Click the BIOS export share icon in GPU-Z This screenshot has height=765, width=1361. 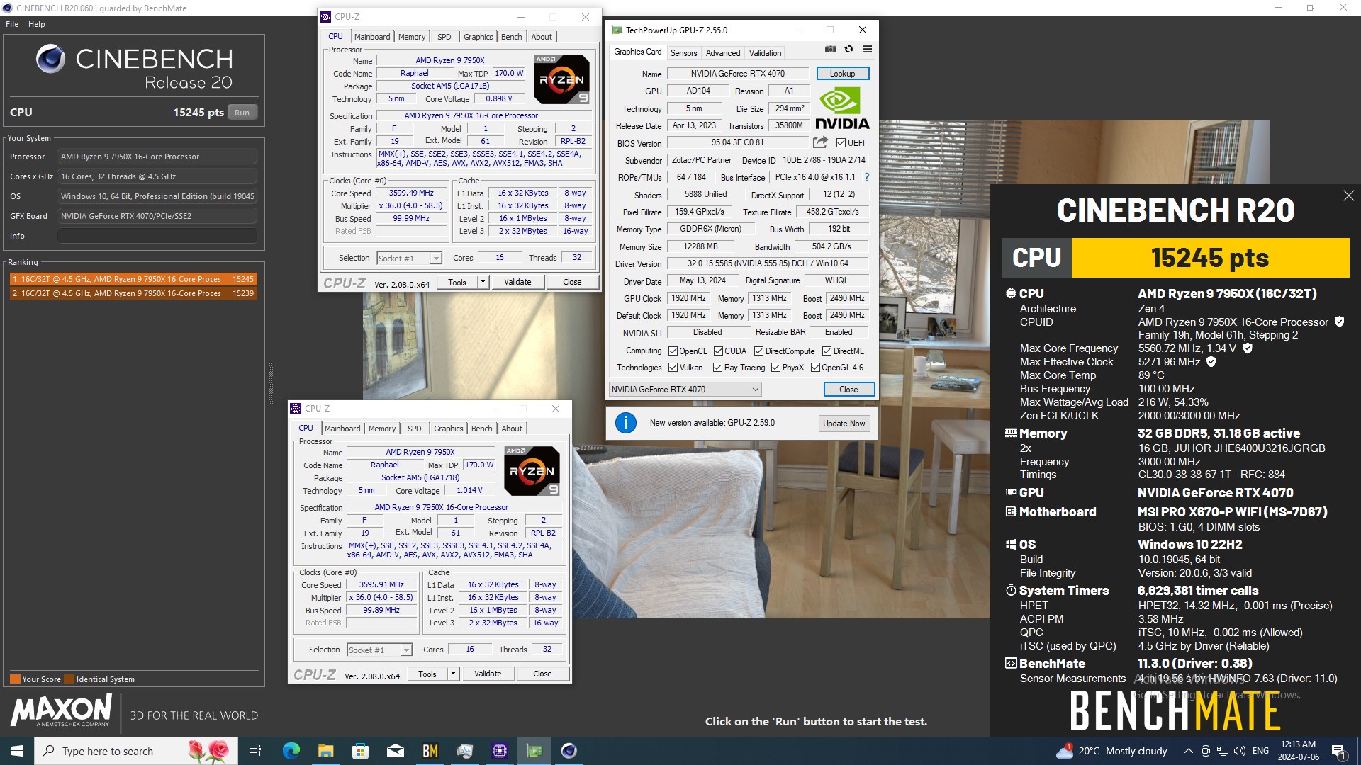pos(820,142)
